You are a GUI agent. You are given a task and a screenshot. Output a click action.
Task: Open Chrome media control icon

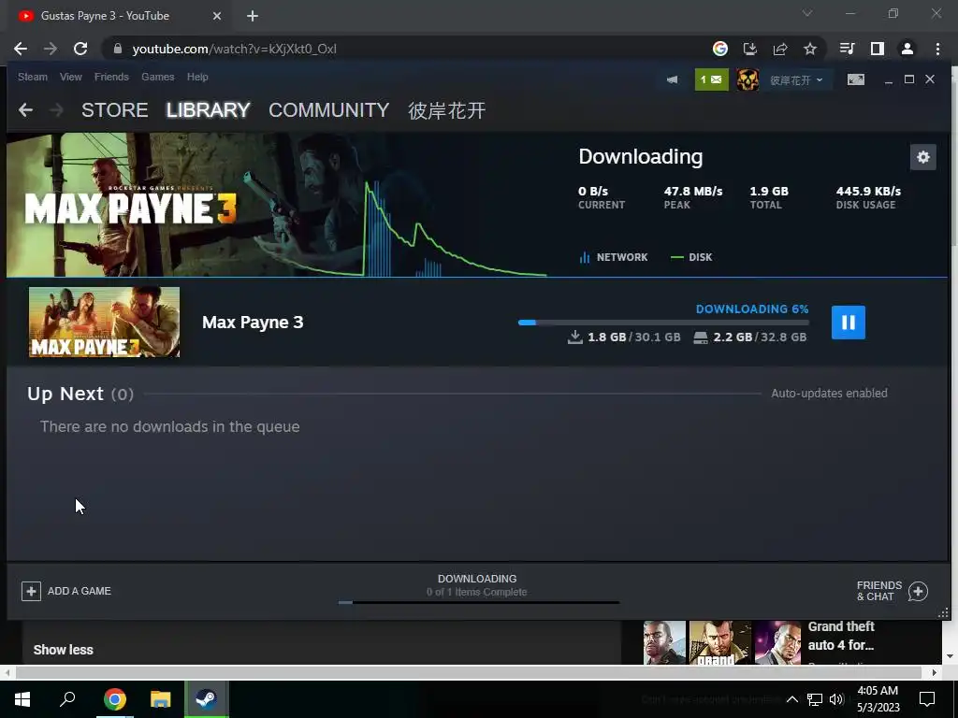point(847,49)
